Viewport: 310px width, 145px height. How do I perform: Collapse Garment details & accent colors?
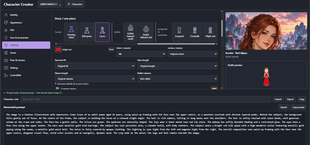[72, 84]
